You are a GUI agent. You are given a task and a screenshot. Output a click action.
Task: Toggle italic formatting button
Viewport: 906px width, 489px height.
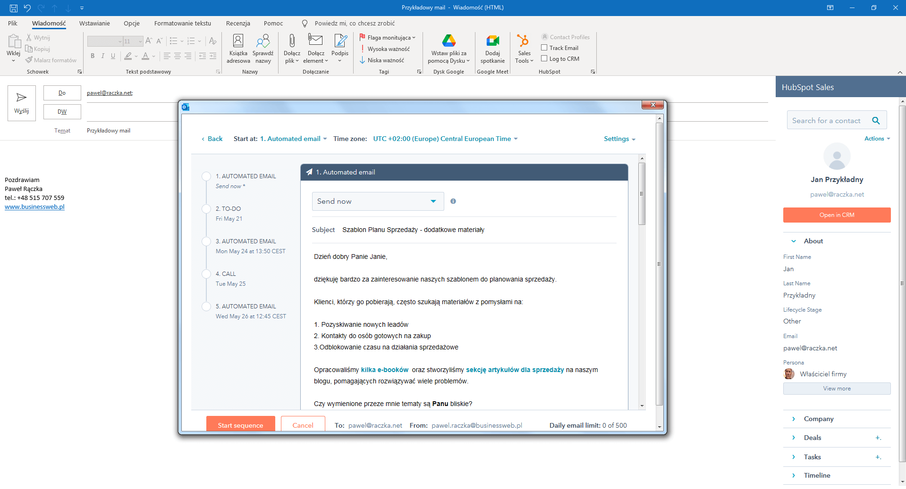point(103,56)
